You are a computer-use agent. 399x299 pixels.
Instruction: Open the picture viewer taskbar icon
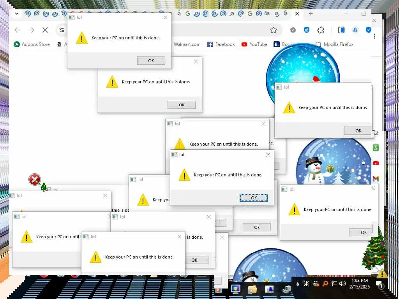[x=269, y=289]
